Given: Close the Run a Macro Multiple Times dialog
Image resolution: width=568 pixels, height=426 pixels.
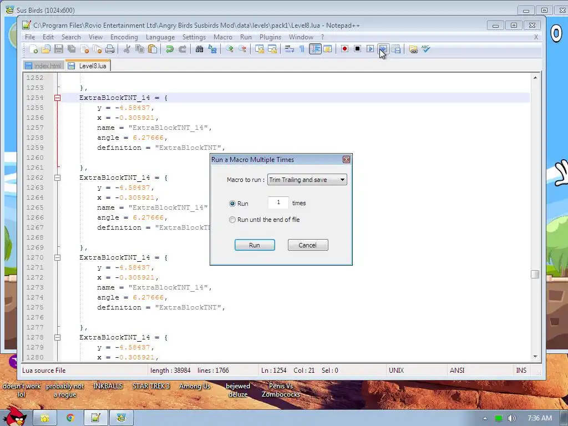Looking at the screenshot, I should click(x=346, y=159).
